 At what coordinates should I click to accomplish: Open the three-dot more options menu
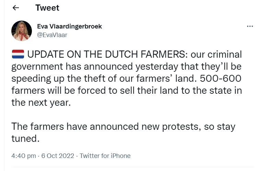coord(250,27)
